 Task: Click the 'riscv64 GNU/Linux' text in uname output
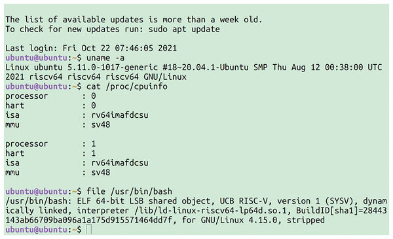[146, 77]
